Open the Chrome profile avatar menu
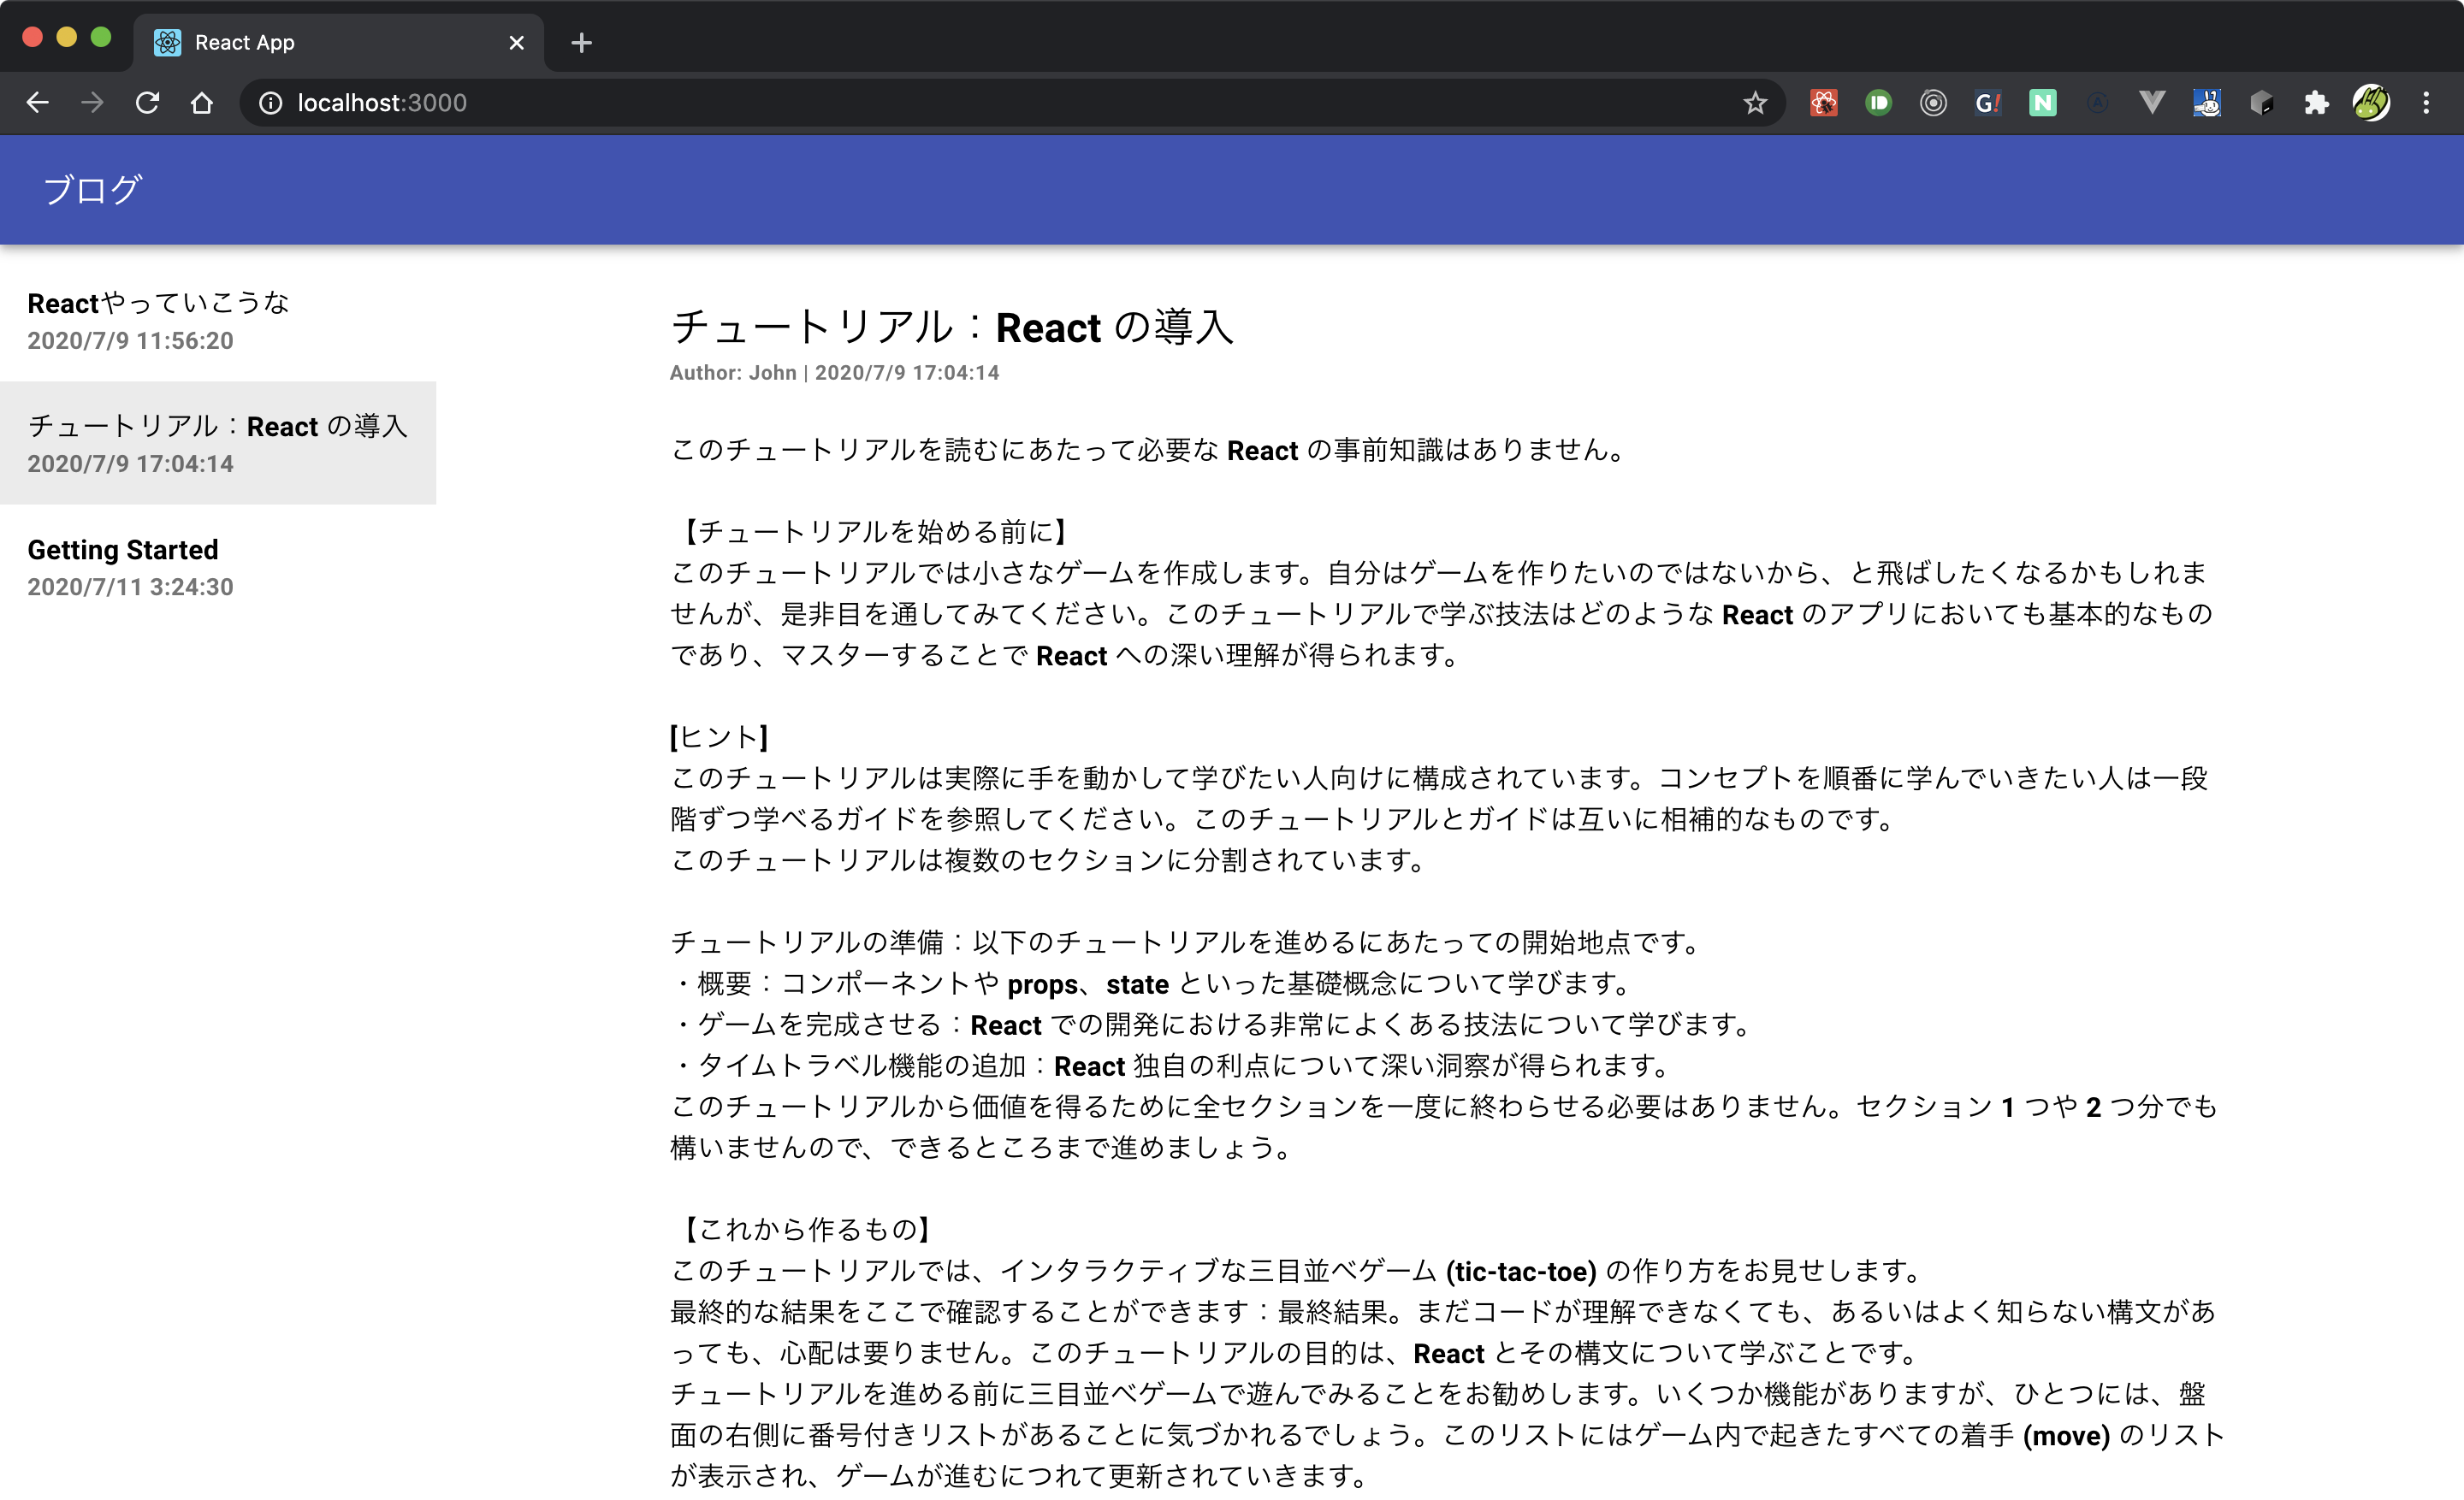Screen dimensions: 2464x1500 pos(2371,103)
